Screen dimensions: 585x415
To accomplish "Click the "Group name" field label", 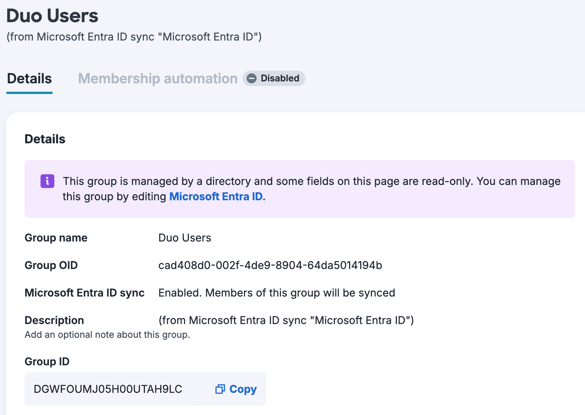I will [x=56, y=238].
